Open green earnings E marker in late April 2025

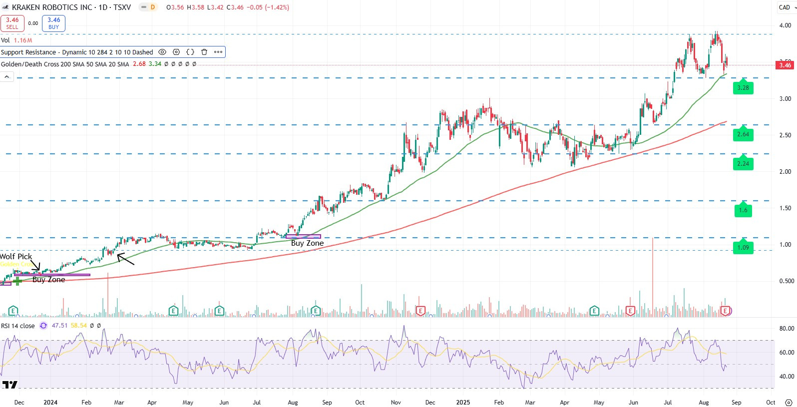tap(594, 311)
